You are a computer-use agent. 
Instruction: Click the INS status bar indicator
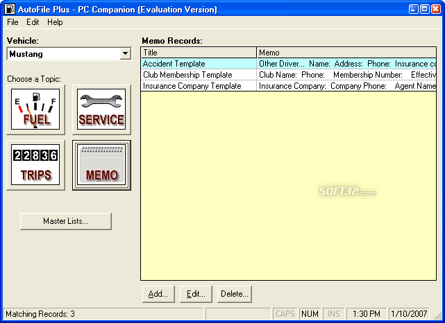334,314
